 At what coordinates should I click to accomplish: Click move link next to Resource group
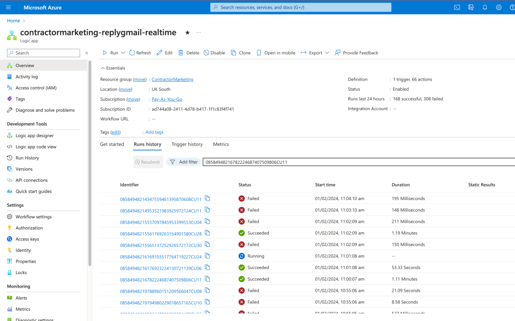(139, 79)
